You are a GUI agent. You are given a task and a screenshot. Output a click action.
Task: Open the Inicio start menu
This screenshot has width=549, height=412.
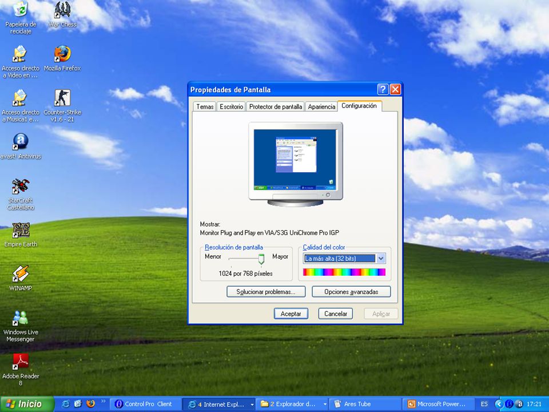click(x=27, y=404)
